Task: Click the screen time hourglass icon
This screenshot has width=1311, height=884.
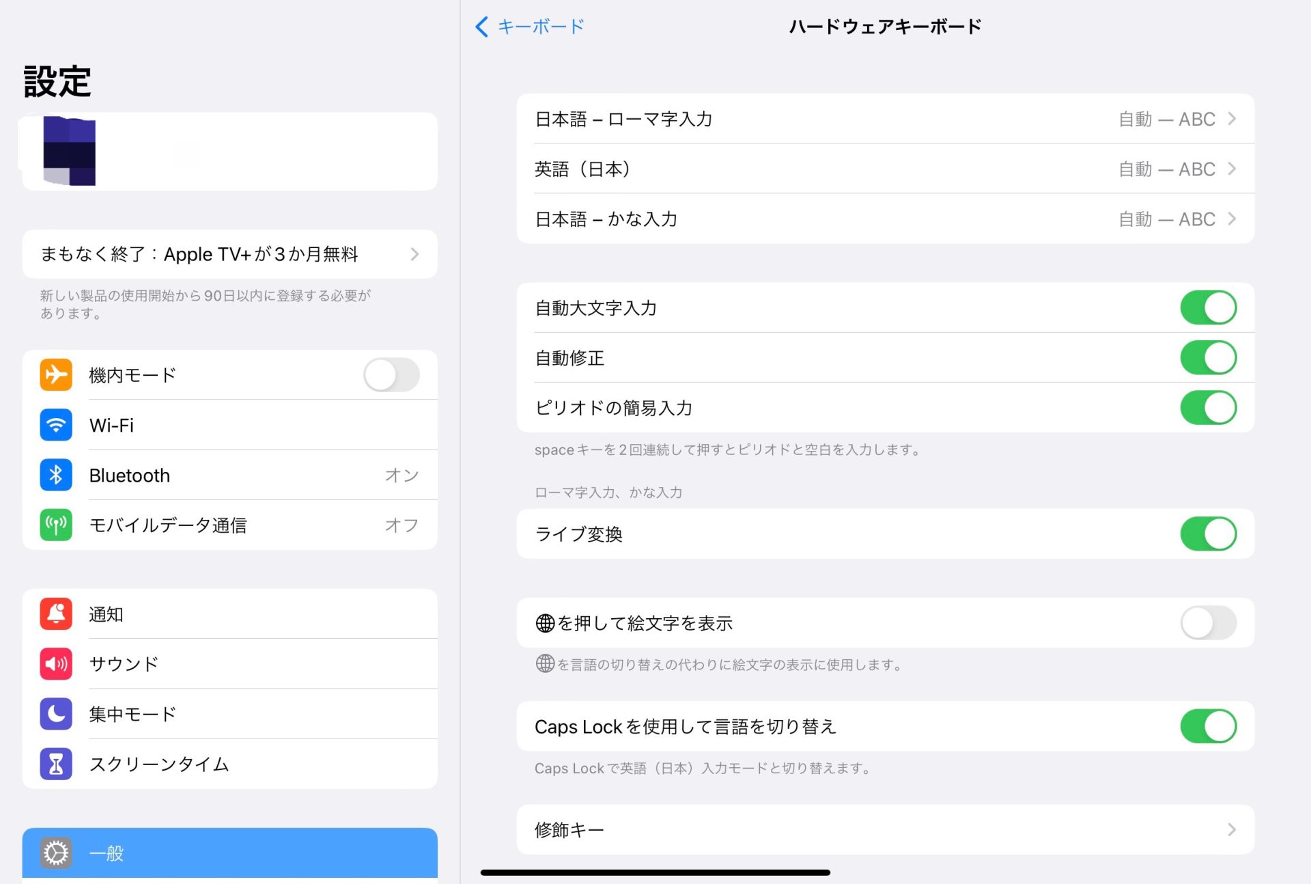Action: coord(56,764)
